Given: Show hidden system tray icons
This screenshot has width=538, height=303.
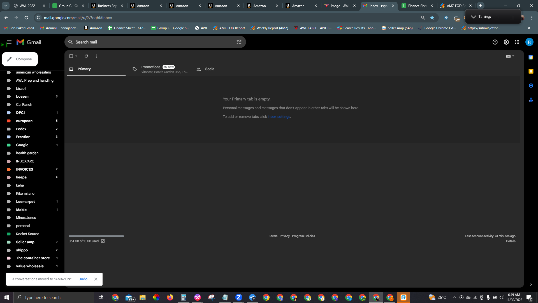Looking at the screenshot, I should [454, 297].
